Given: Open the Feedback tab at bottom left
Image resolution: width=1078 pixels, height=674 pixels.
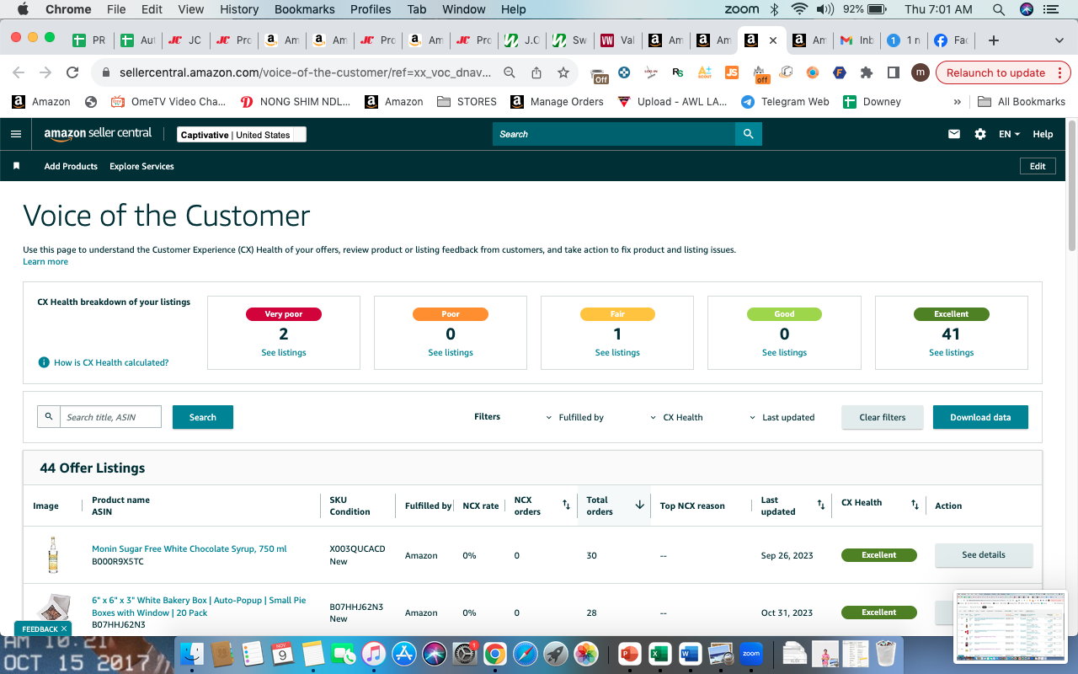Looking at the screenshot, I should (x=43, y=629).
